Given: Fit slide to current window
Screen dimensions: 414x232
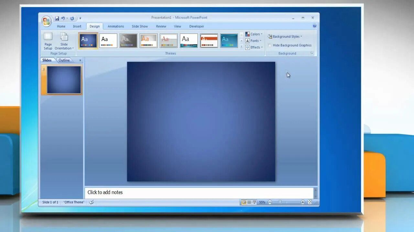Looking at the screenshot, I should click(x=310, y=202).
